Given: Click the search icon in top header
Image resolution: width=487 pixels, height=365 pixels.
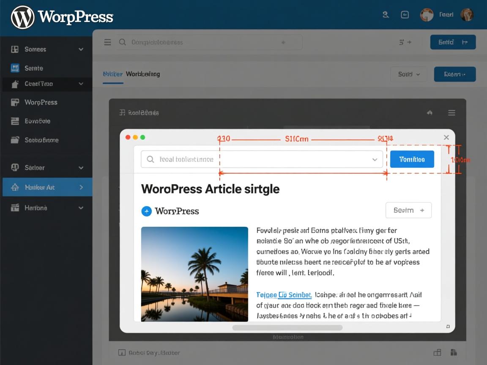Looking at the screenshot, I should pyautogui.click(x=385, y=15).
